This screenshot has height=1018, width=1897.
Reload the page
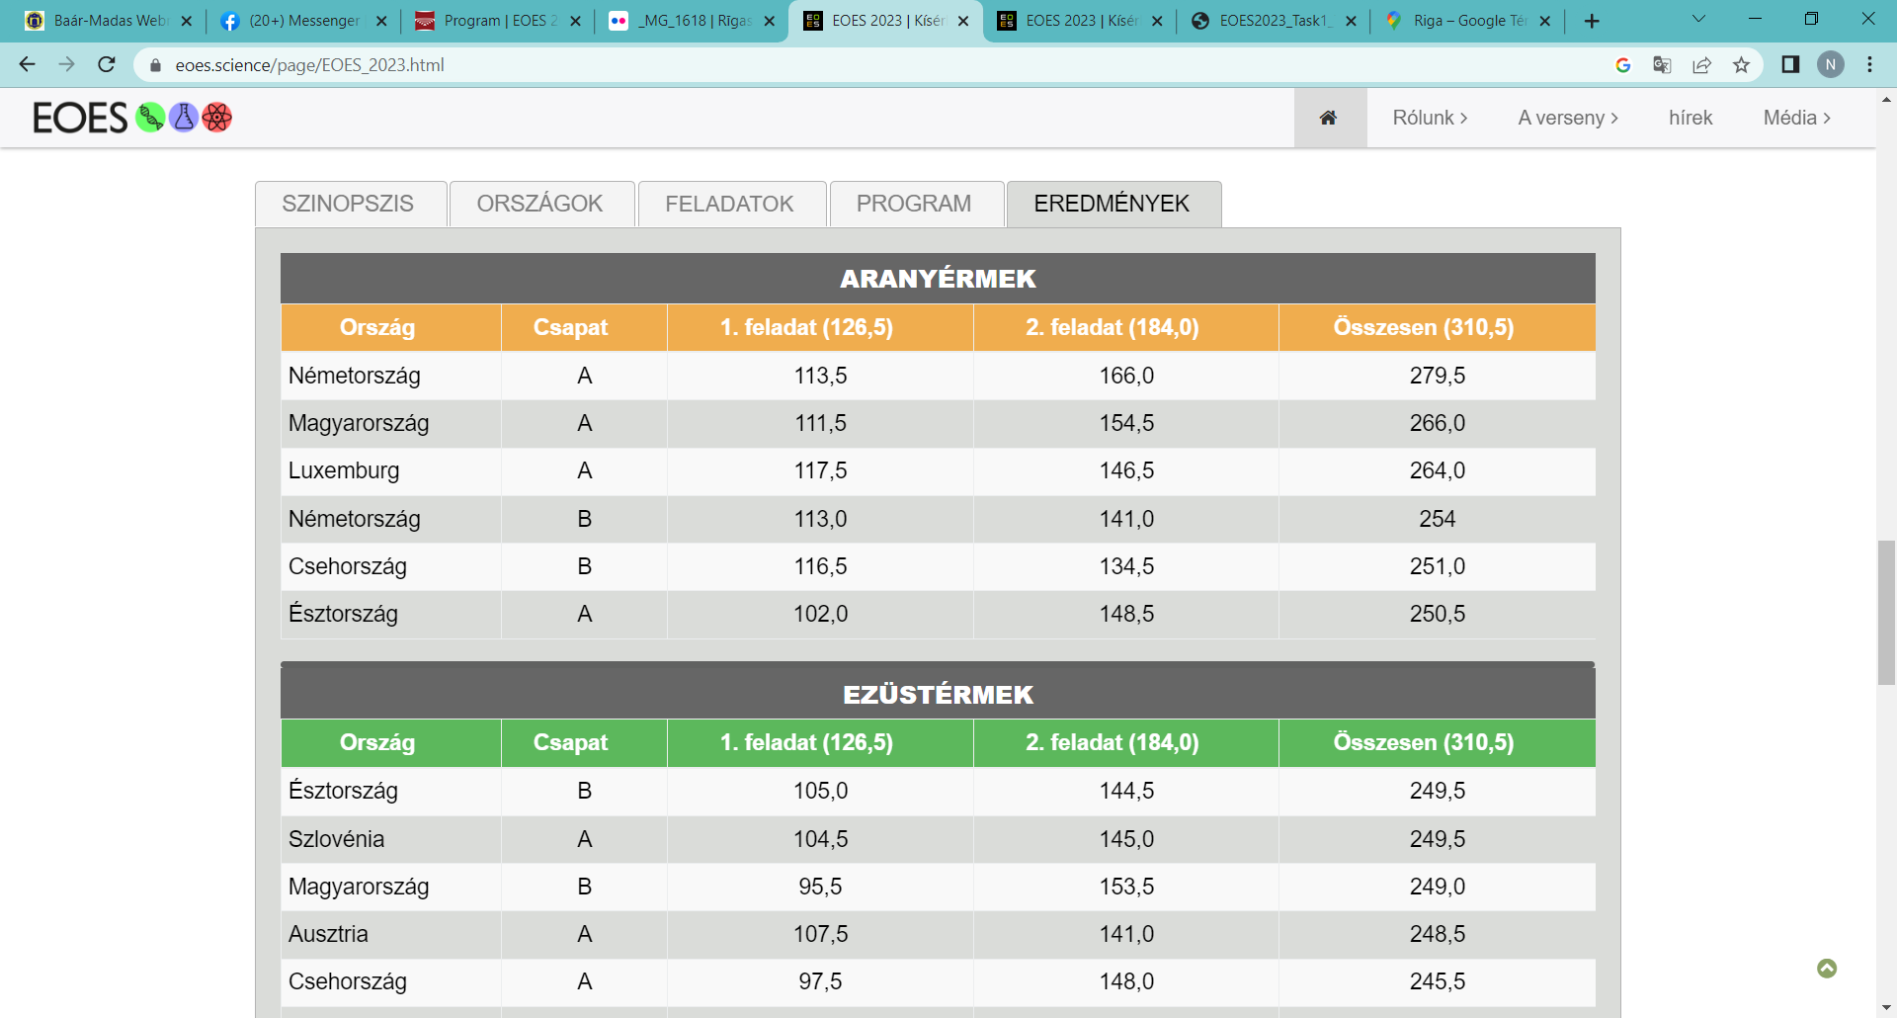(107, 65)
